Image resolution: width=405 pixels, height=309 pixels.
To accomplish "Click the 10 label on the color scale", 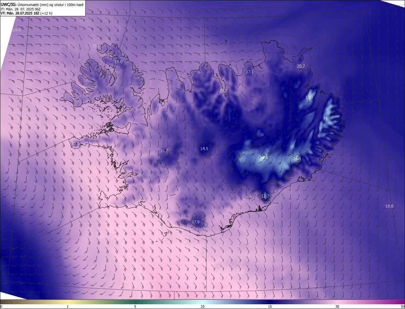I will pos(202,307).
